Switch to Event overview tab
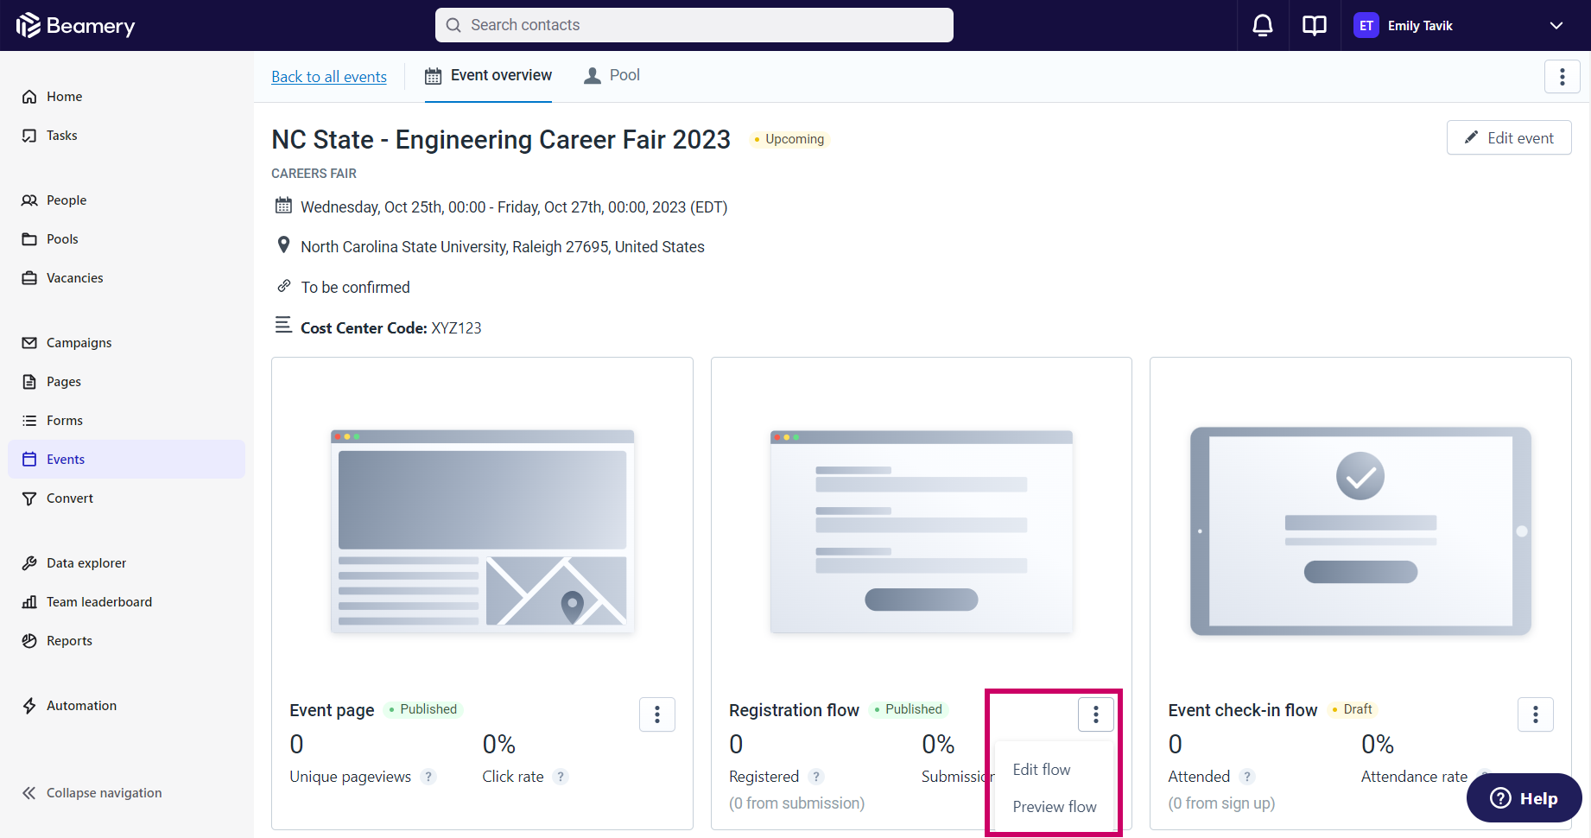Viewport: 1591px width, 838px height. 488,76
